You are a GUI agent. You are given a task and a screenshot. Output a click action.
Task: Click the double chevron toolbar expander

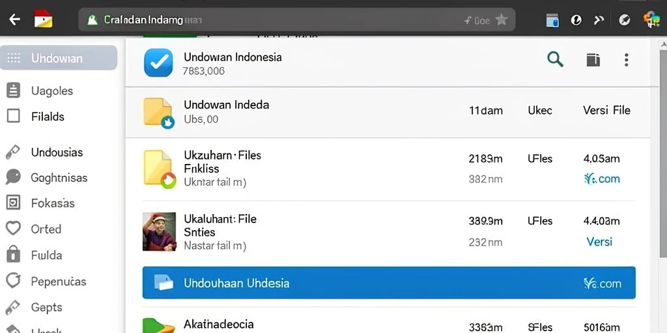pyautogui.click(x=599, y=20)
